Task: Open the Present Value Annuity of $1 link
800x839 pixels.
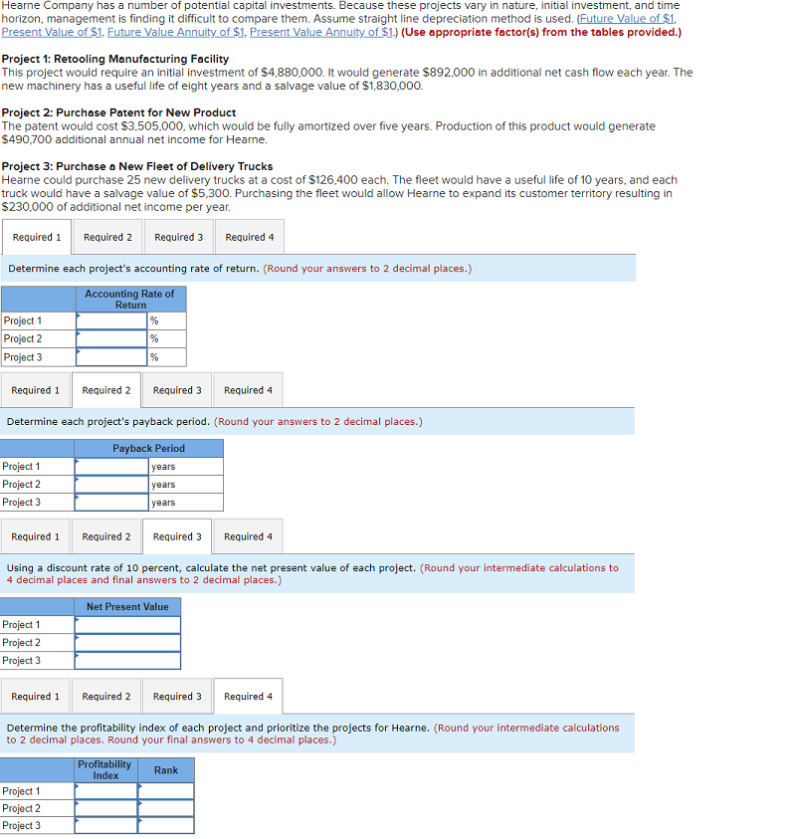Action: tap(321, 32)
